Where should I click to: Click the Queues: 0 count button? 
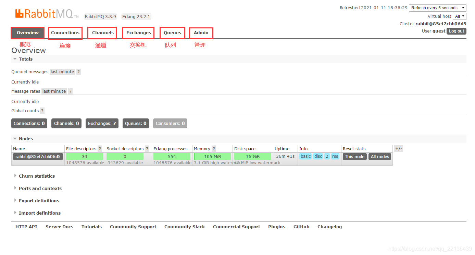pos(136,124)
